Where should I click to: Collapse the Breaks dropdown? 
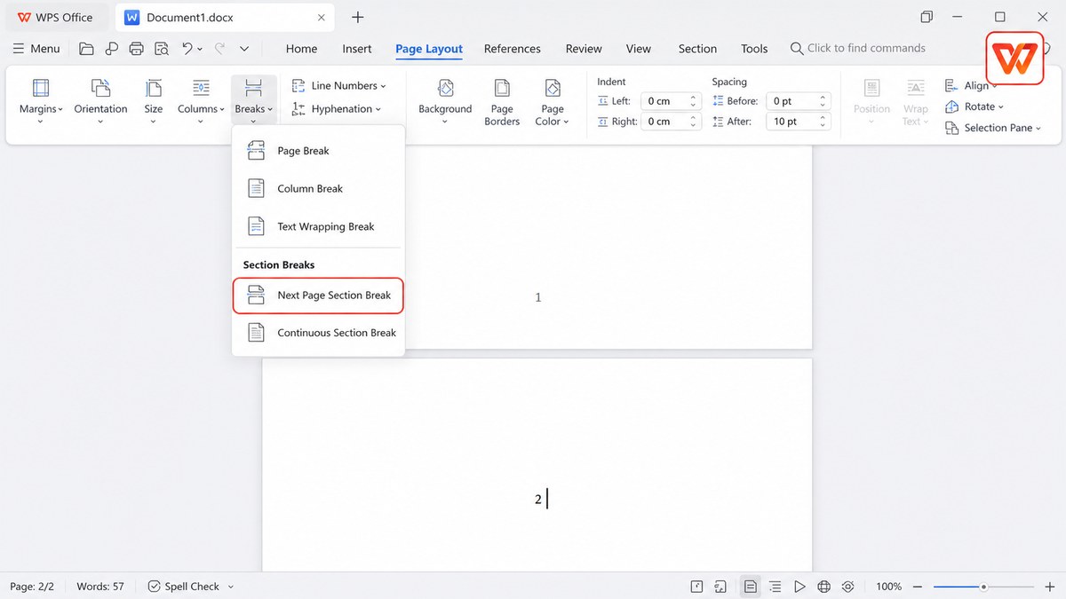click(253, 99)
